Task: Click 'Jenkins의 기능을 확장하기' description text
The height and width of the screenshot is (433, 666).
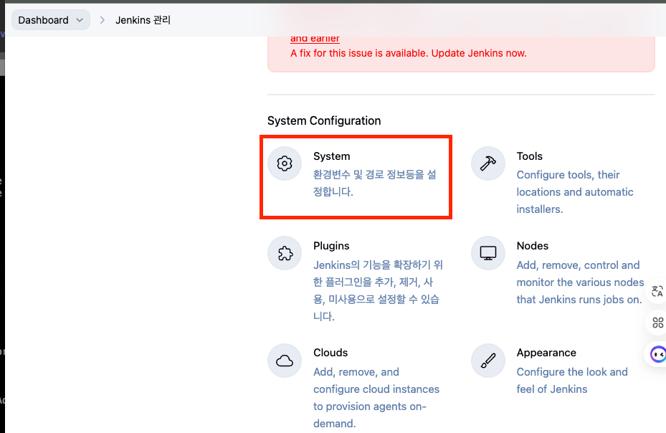Action: click(378, 290)
